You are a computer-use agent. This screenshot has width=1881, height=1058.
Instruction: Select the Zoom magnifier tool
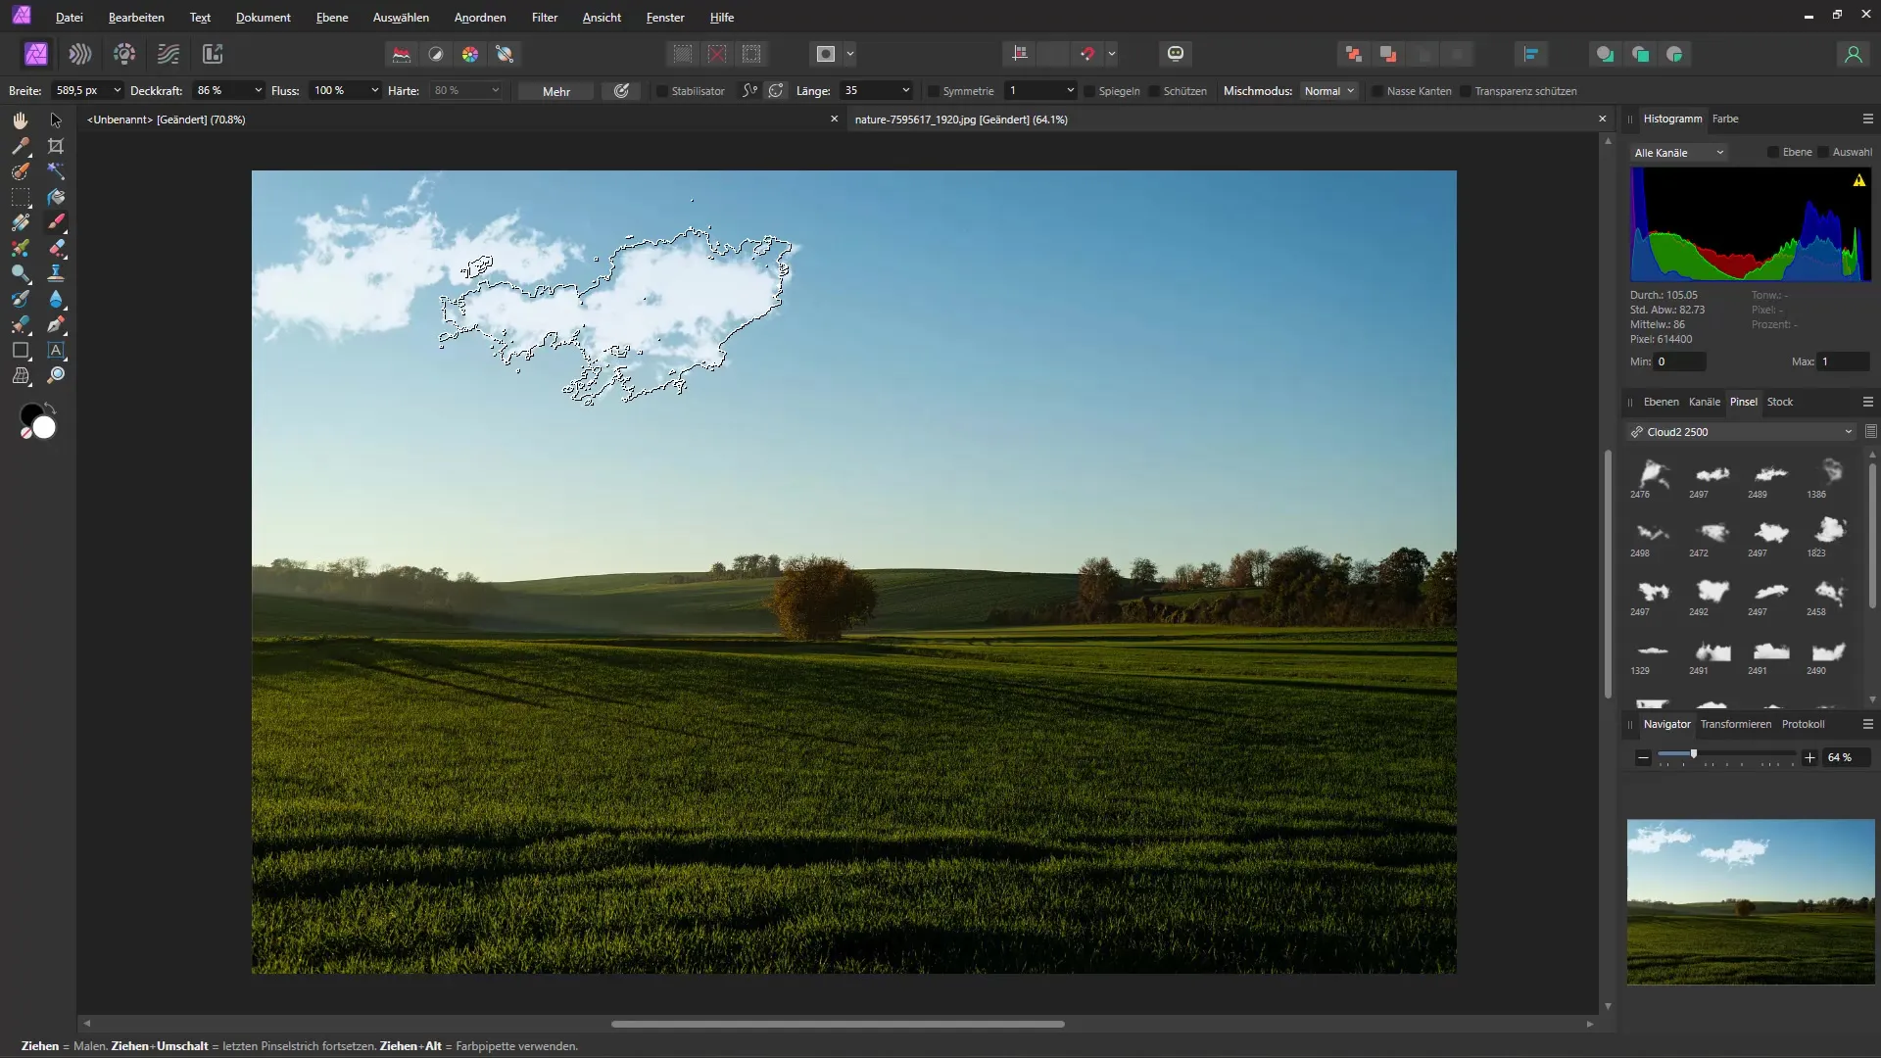point(56,375)
